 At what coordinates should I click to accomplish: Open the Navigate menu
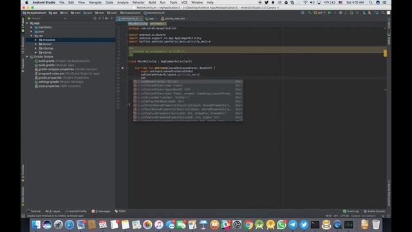[x=95, y=3]
